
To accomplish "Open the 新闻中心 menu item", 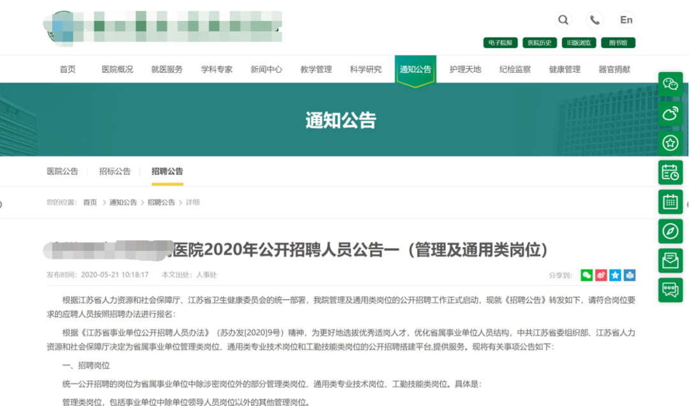I will 266,70.
